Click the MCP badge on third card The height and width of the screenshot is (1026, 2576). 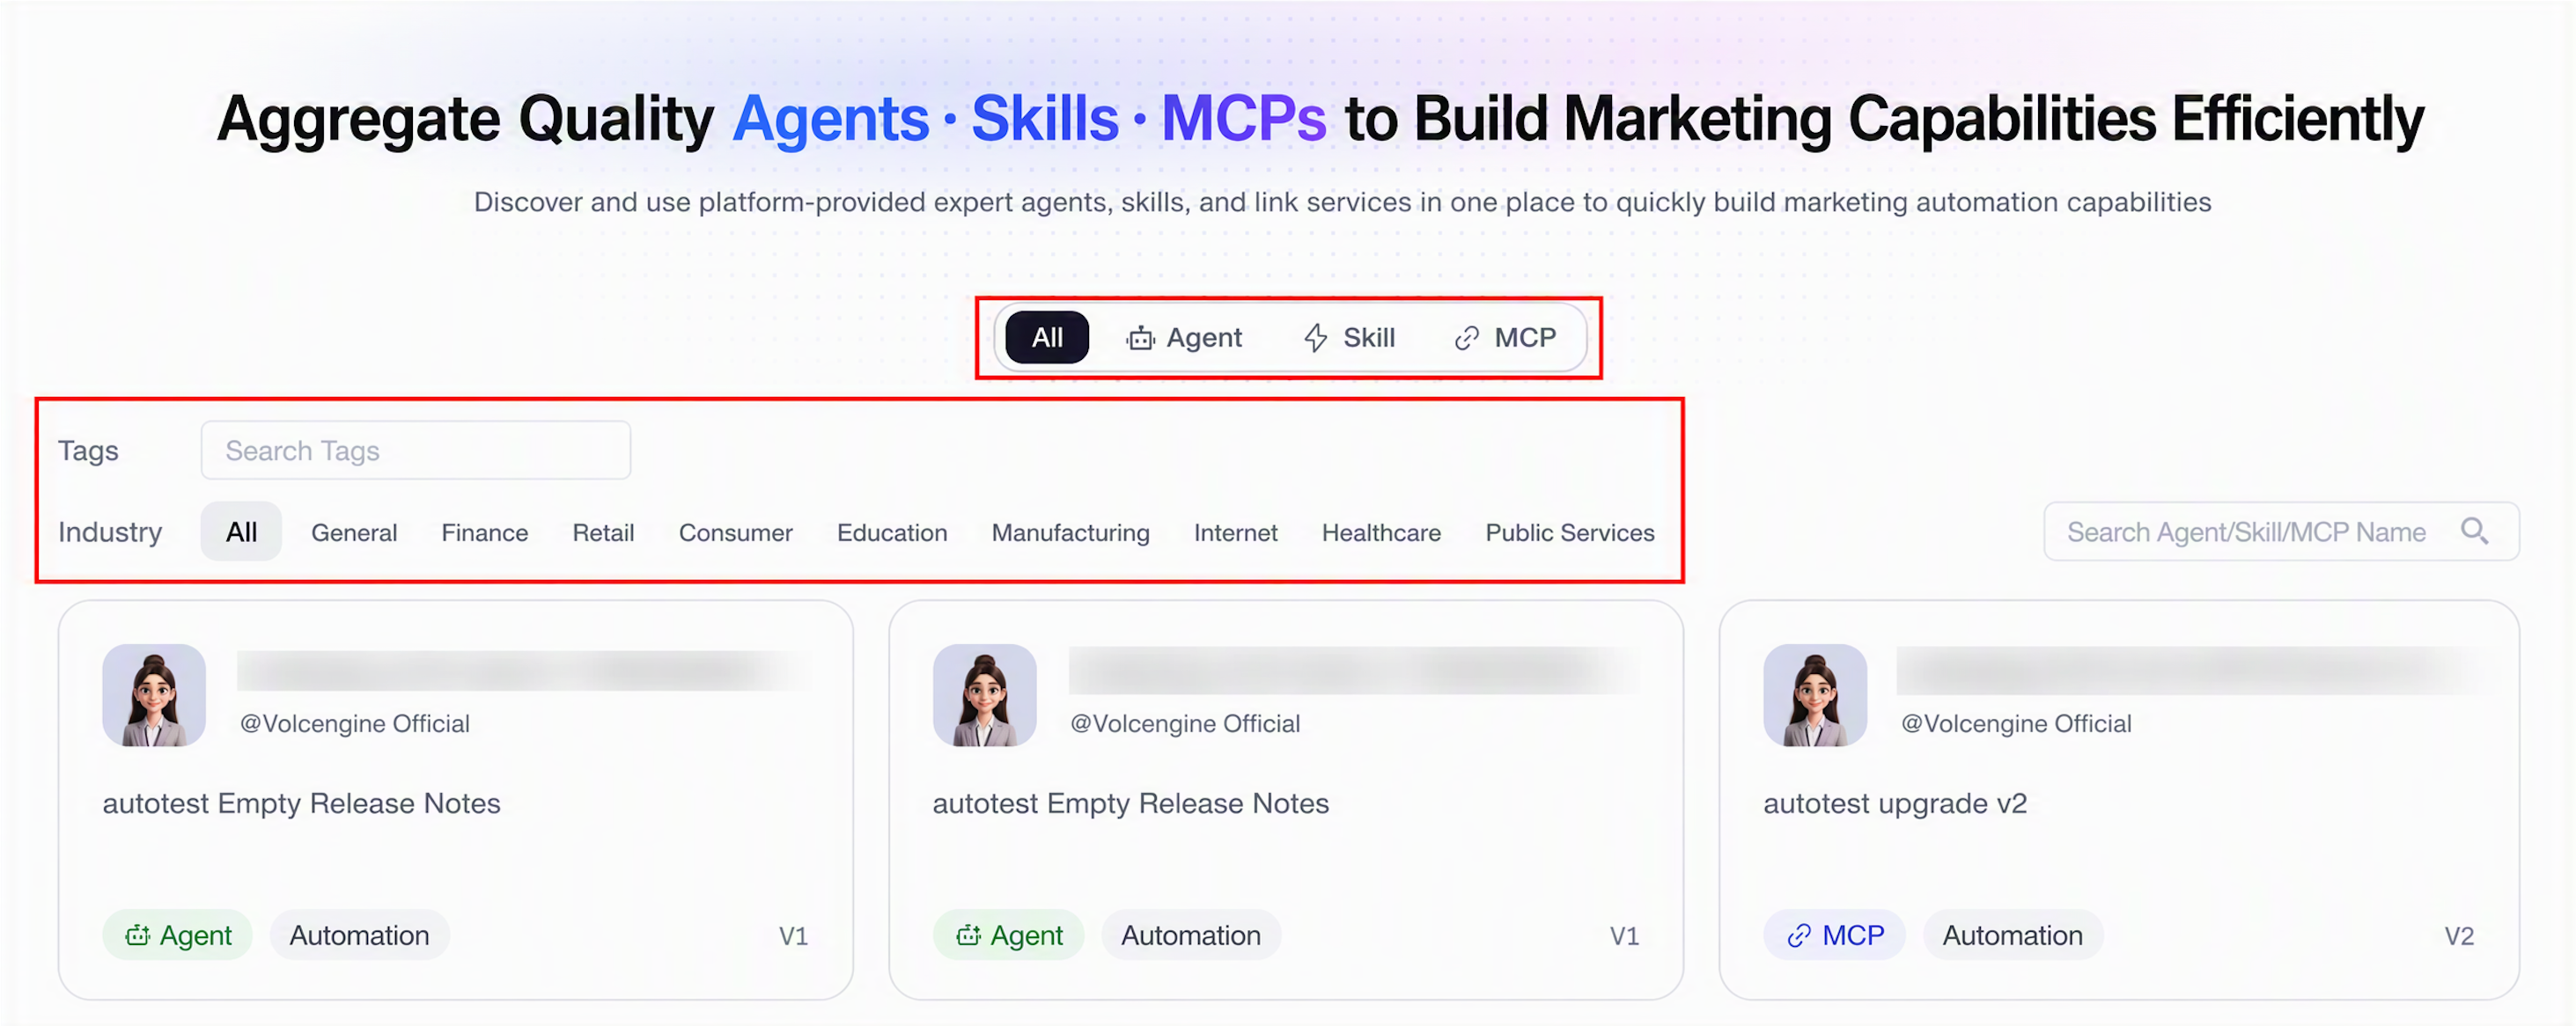[x=1834, y=935]
